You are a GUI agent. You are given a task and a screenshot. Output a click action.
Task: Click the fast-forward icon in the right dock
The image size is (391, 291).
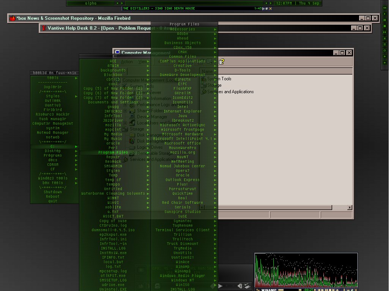[x=385, y=32]
